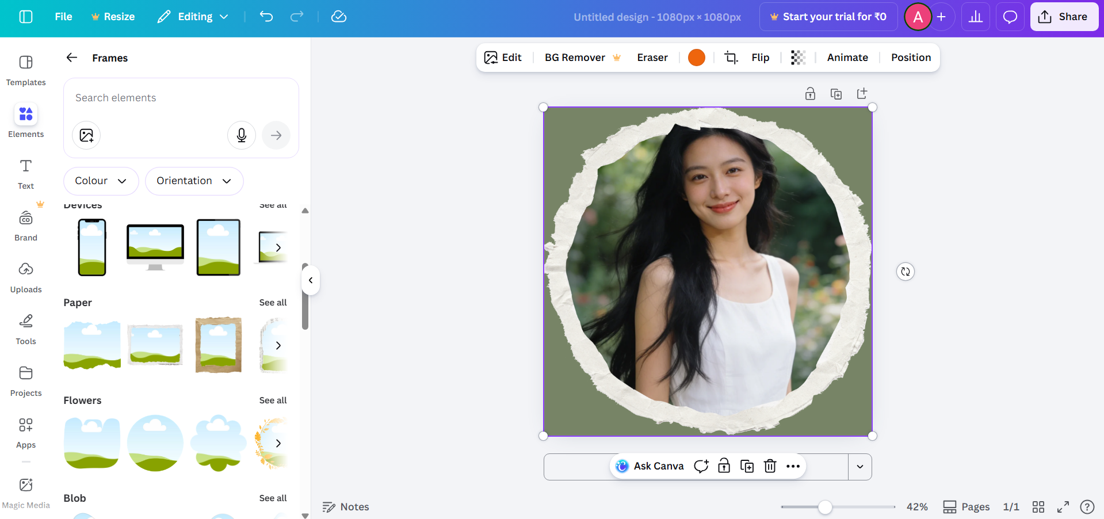Click the Share button
The image size is (1104, 519).
pos(1064,17)
